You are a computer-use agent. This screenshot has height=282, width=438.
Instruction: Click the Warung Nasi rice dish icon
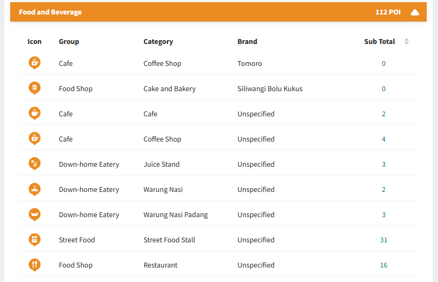[x=35, y=189]
